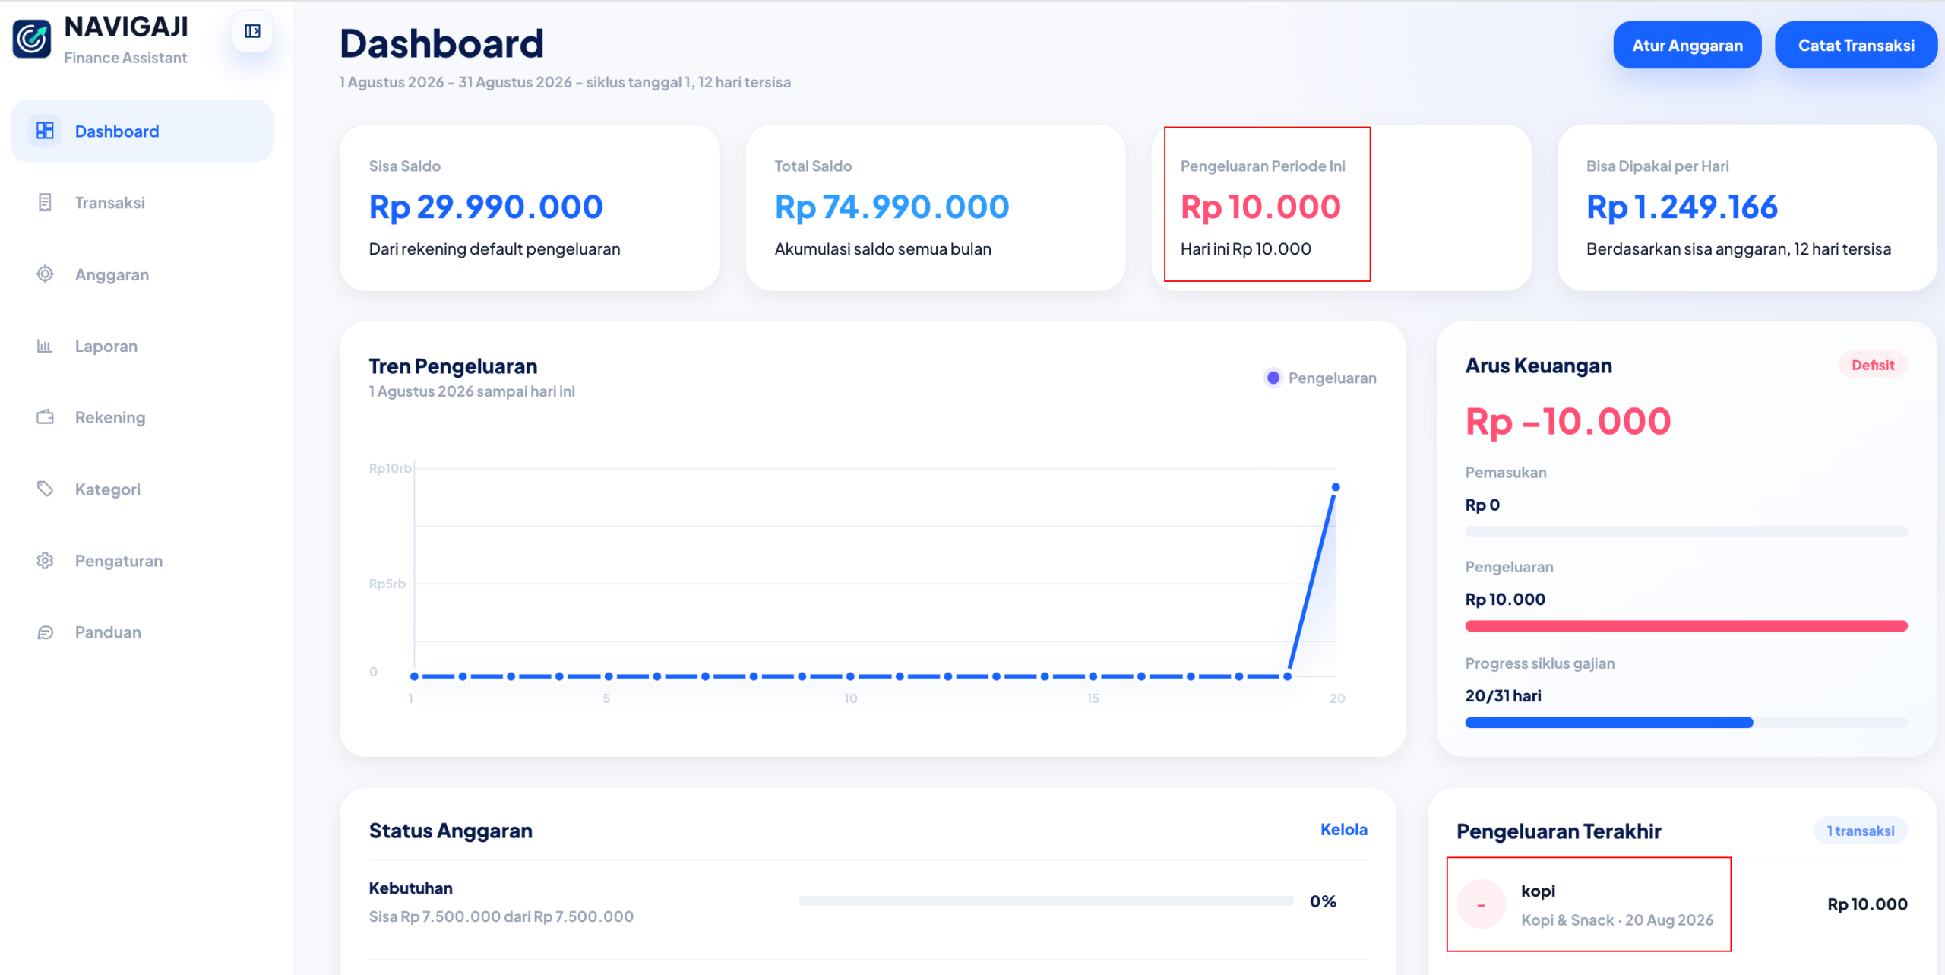Click the Catat Transaksi button
1945x975 pixels.
(1856, 45)
